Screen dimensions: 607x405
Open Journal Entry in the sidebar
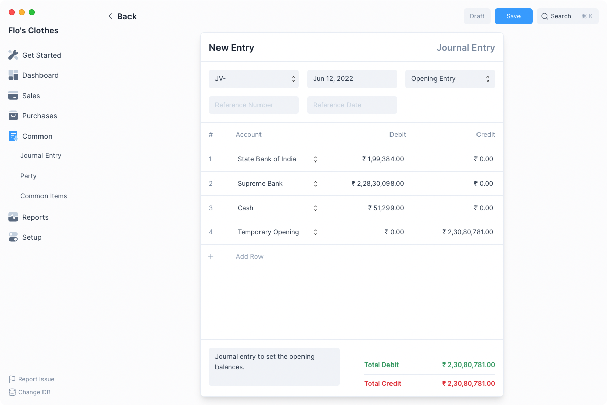tap(40, 156)
